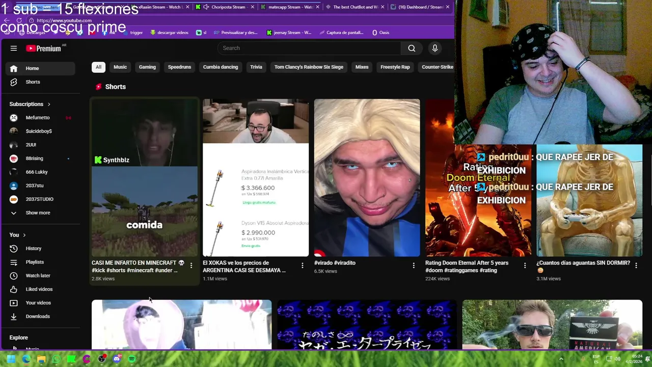Open the Captura de pantall... bookmark
The width and height of the screenshot is (652, 367).
[341, 33]
